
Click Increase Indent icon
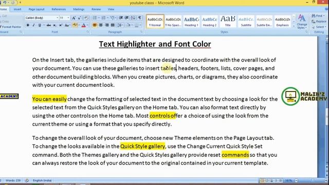point(126,18)
